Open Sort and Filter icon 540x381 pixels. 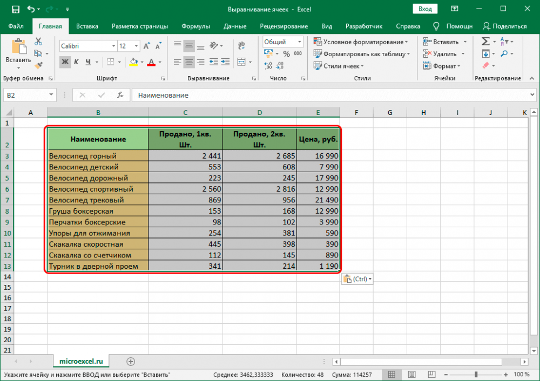coord(504,42)
